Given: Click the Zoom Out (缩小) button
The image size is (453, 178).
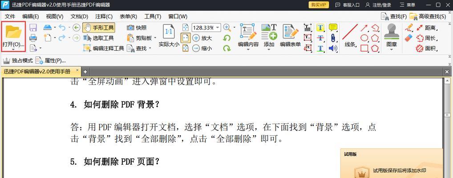Looking at the screenshot, I should pos(202,48).
